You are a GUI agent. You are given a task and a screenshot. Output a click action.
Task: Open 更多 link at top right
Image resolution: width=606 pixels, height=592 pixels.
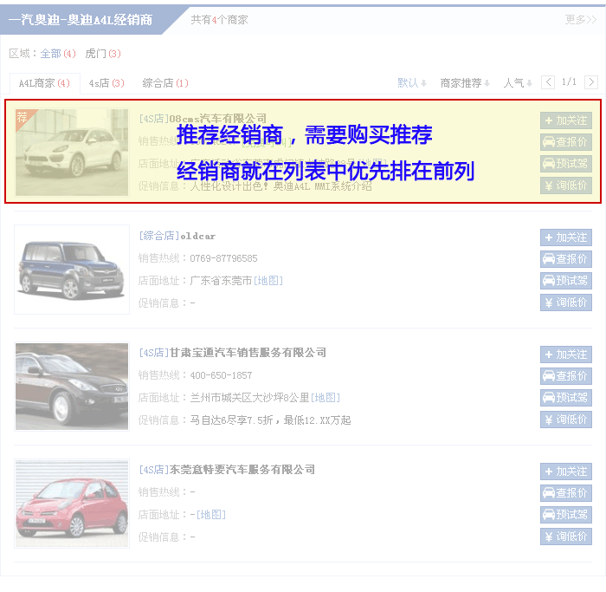(x=580, y=19)
